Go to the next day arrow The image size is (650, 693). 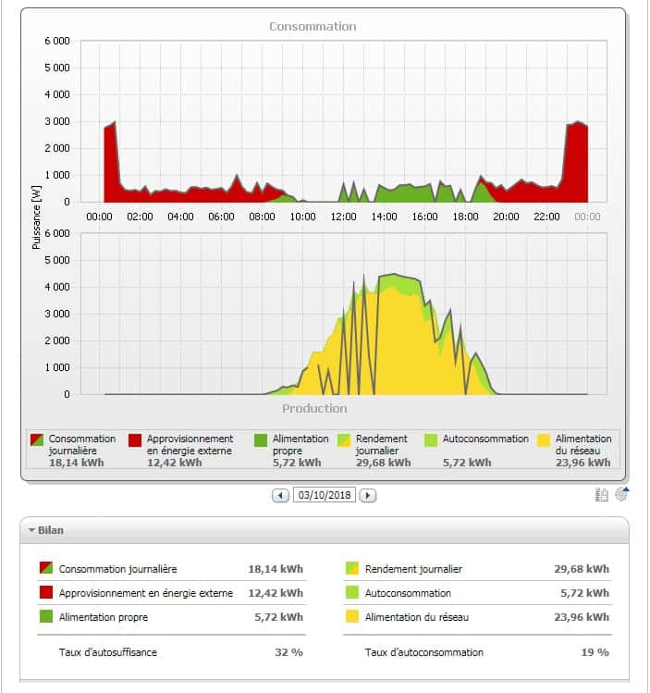(x=367, y=495)
